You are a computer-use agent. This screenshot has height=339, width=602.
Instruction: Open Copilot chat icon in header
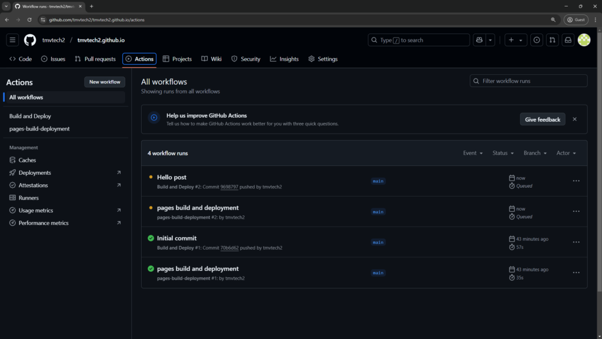(479, 40)
